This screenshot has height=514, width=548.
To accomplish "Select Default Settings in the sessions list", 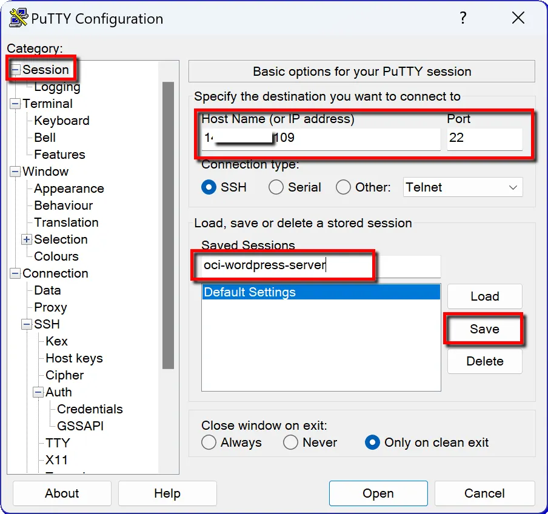I will (321, 292).
